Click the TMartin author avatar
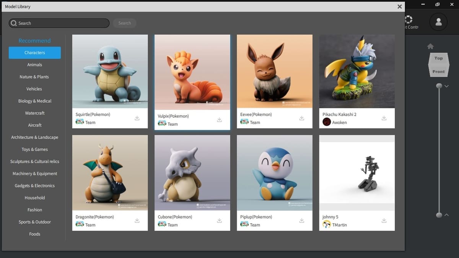This screenshot has height=258, width=459. (x=327, y=224)
